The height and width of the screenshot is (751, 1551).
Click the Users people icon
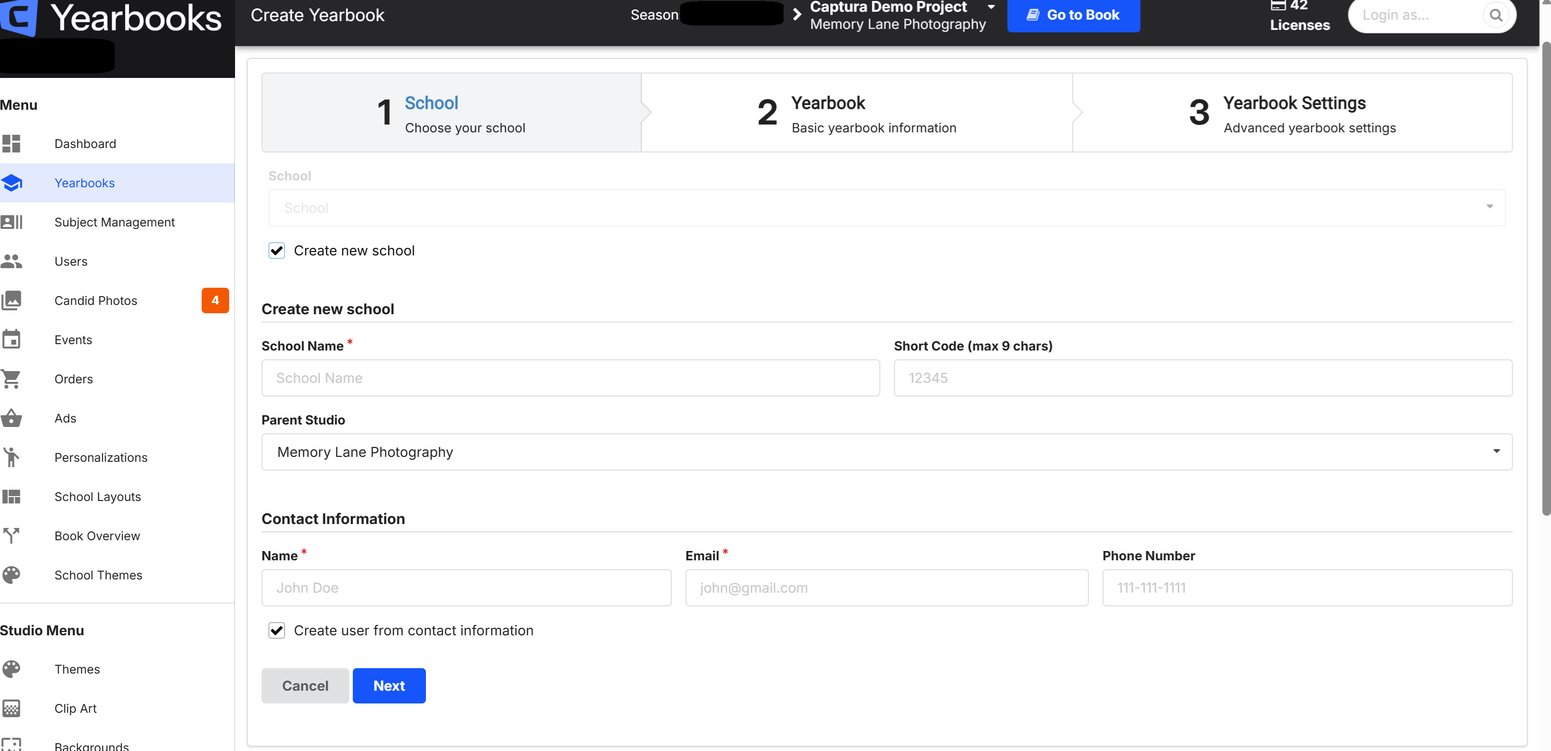[11, 261]
